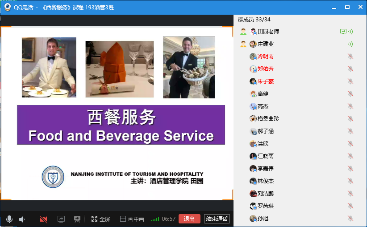Image resolution: width=367 pixels, height=227 pixels.
Task: Click the muted mic icon for 李嘉伟
Action: pos(350,168)
